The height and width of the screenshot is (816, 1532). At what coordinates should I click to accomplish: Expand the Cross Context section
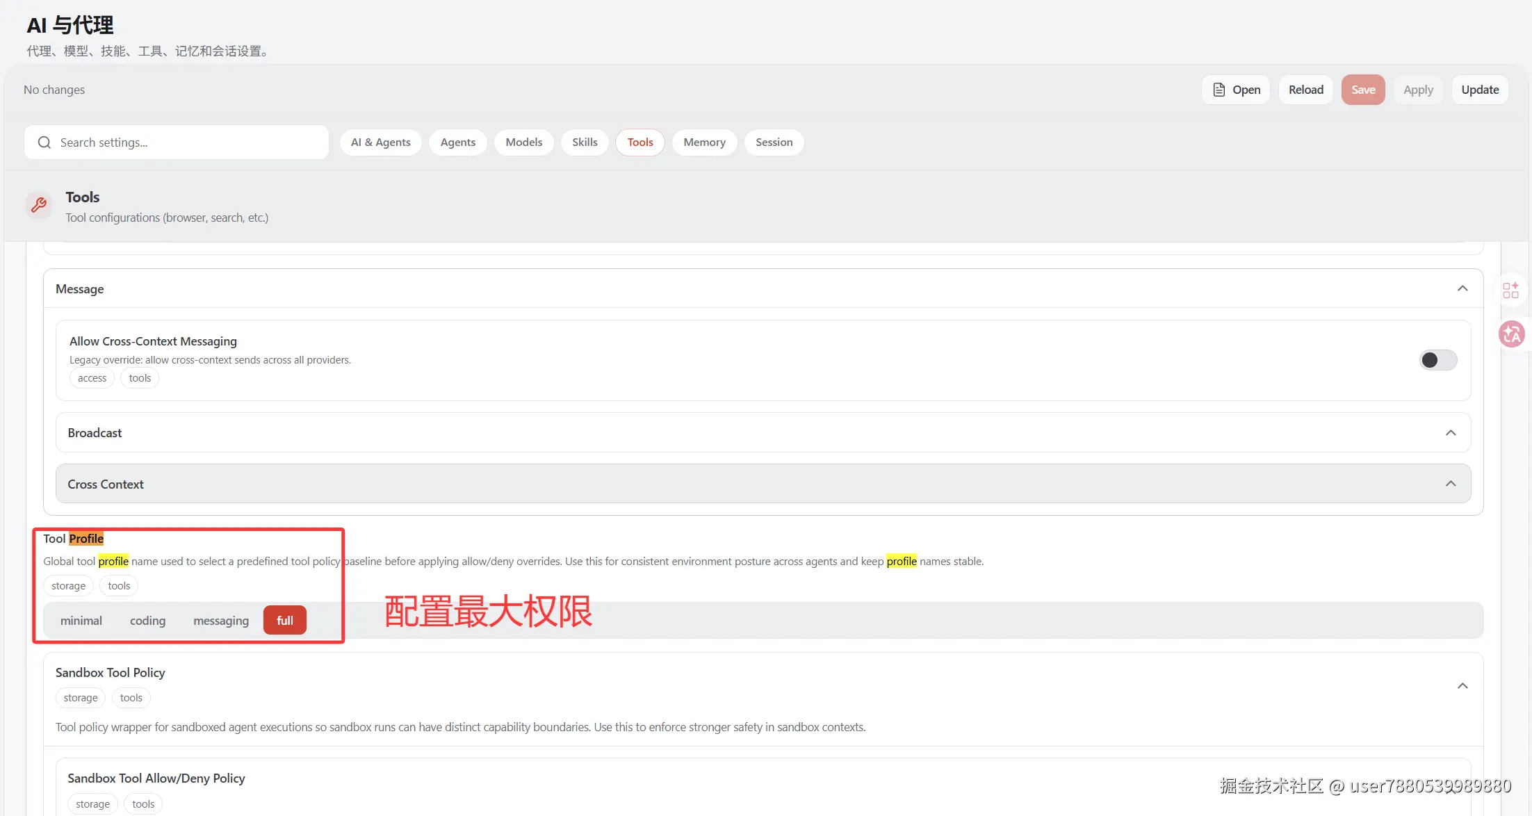pyautogui.click(x=763, y=484)
